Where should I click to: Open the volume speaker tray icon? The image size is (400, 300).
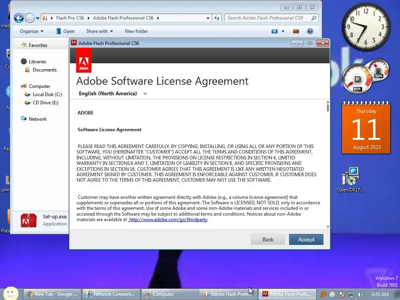pos(360,295)
